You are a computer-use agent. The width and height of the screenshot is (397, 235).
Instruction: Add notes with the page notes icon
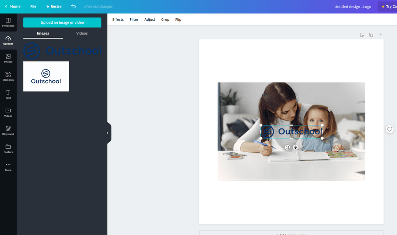pos(362,35)
